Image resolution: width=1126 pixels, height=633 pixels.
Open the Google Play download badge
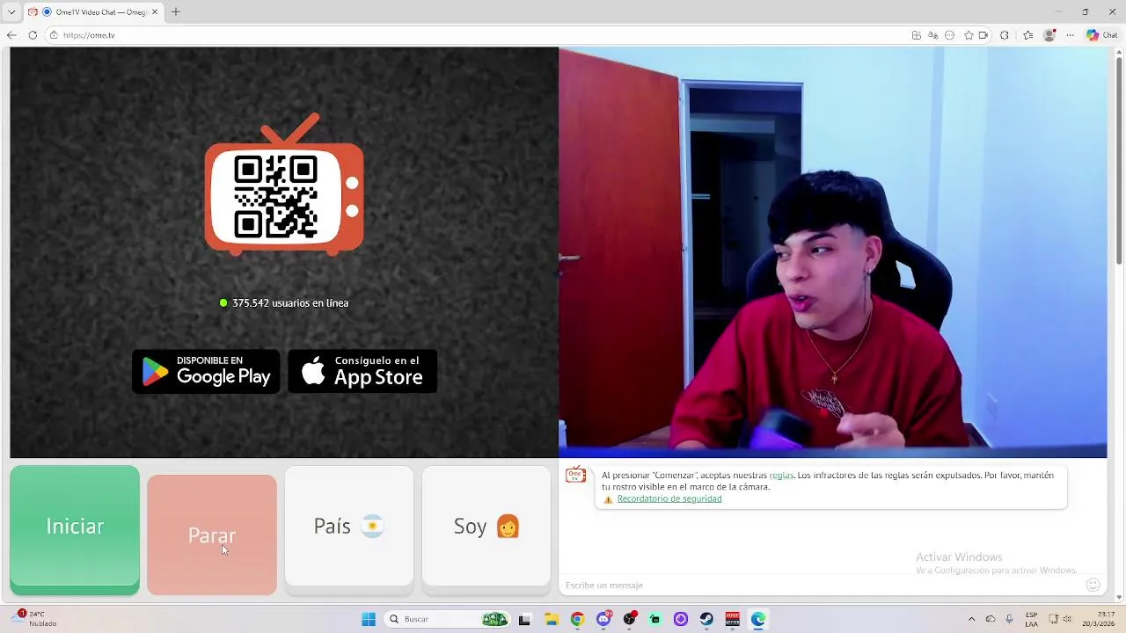[x=206, y=371]
